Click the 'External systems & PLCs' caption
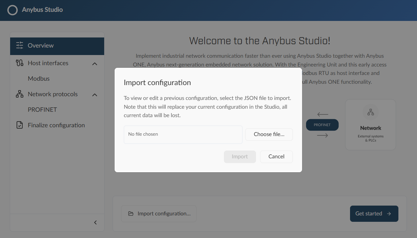The height and width of the screenshot is (238, 417). pyautogui.click(x=371, y=138)
